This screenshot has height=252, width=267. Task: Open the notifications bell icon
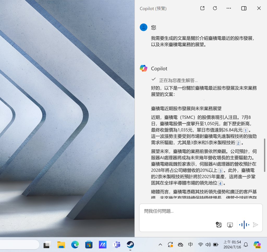246,245
